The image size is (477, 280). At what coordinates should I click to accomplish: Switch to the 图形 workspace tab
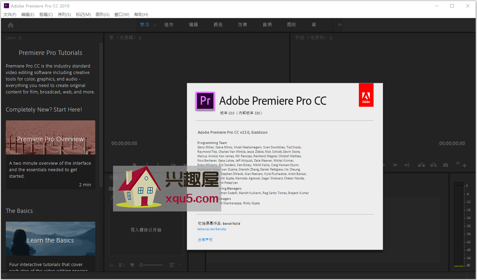[x=292, y=25]
